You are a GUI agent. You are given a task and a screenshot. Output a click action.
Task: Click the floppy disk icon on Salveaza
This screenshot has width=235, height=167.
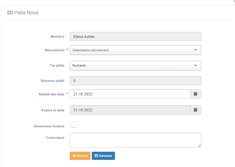pyautogui.click(x=96, y=156)
